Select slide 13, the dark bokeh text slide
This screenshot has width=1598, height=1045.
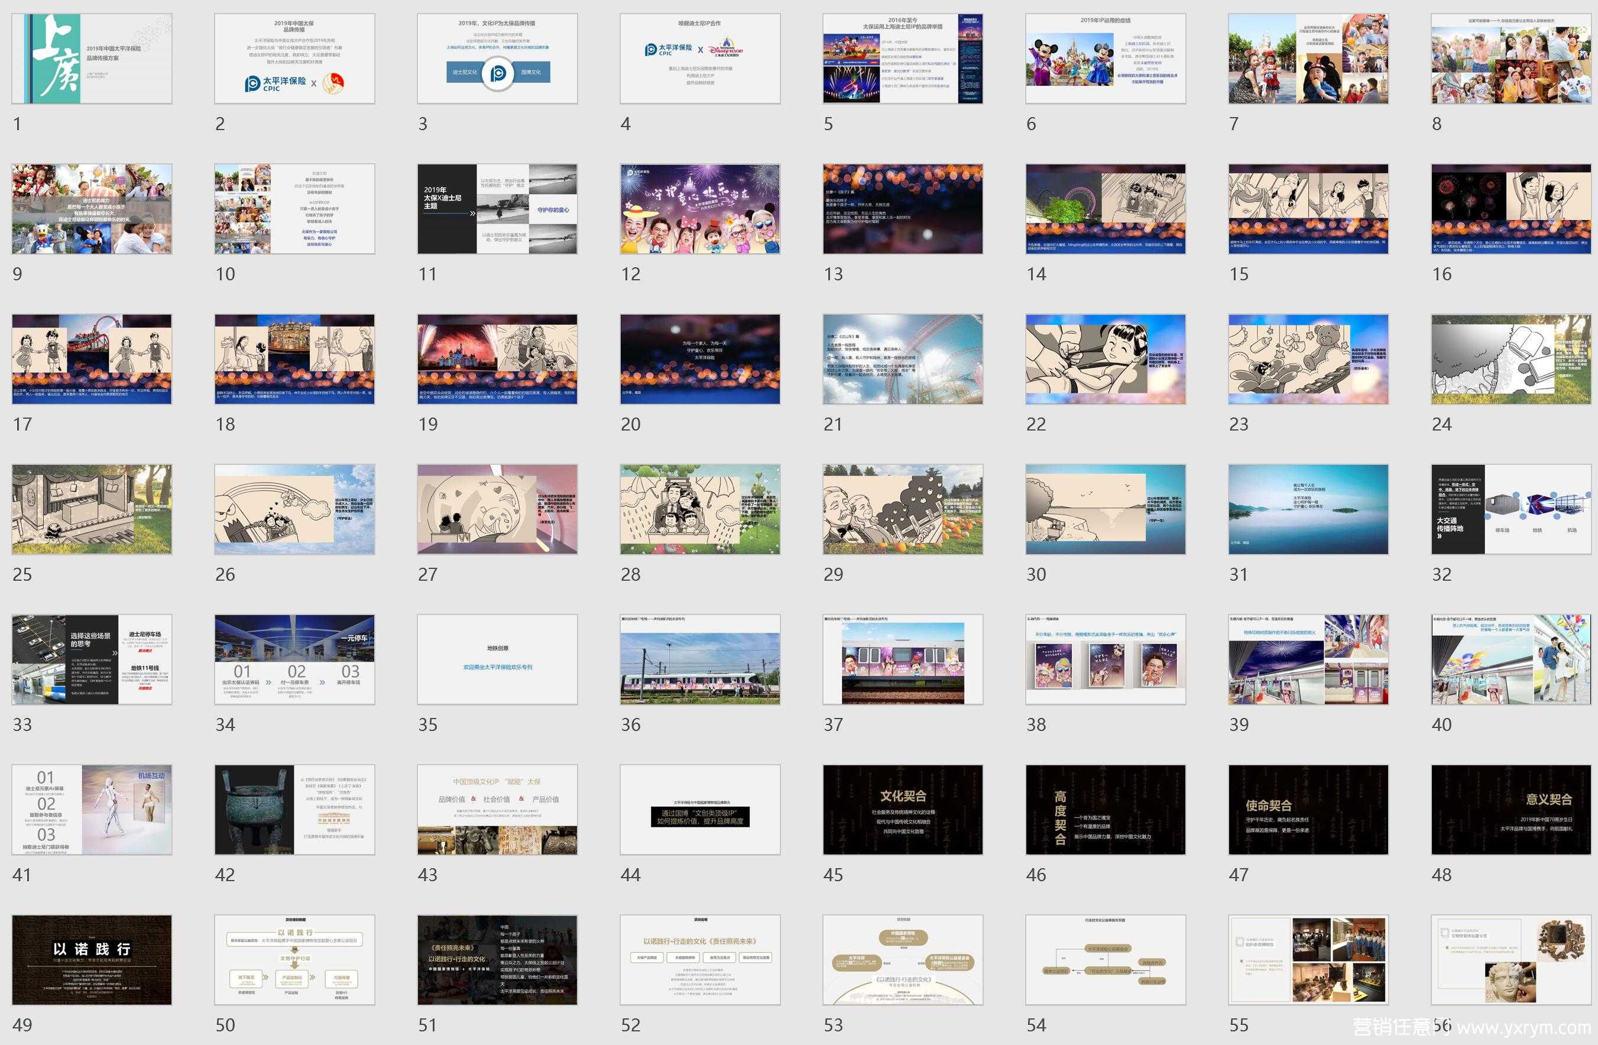click(x=903, y=209)
